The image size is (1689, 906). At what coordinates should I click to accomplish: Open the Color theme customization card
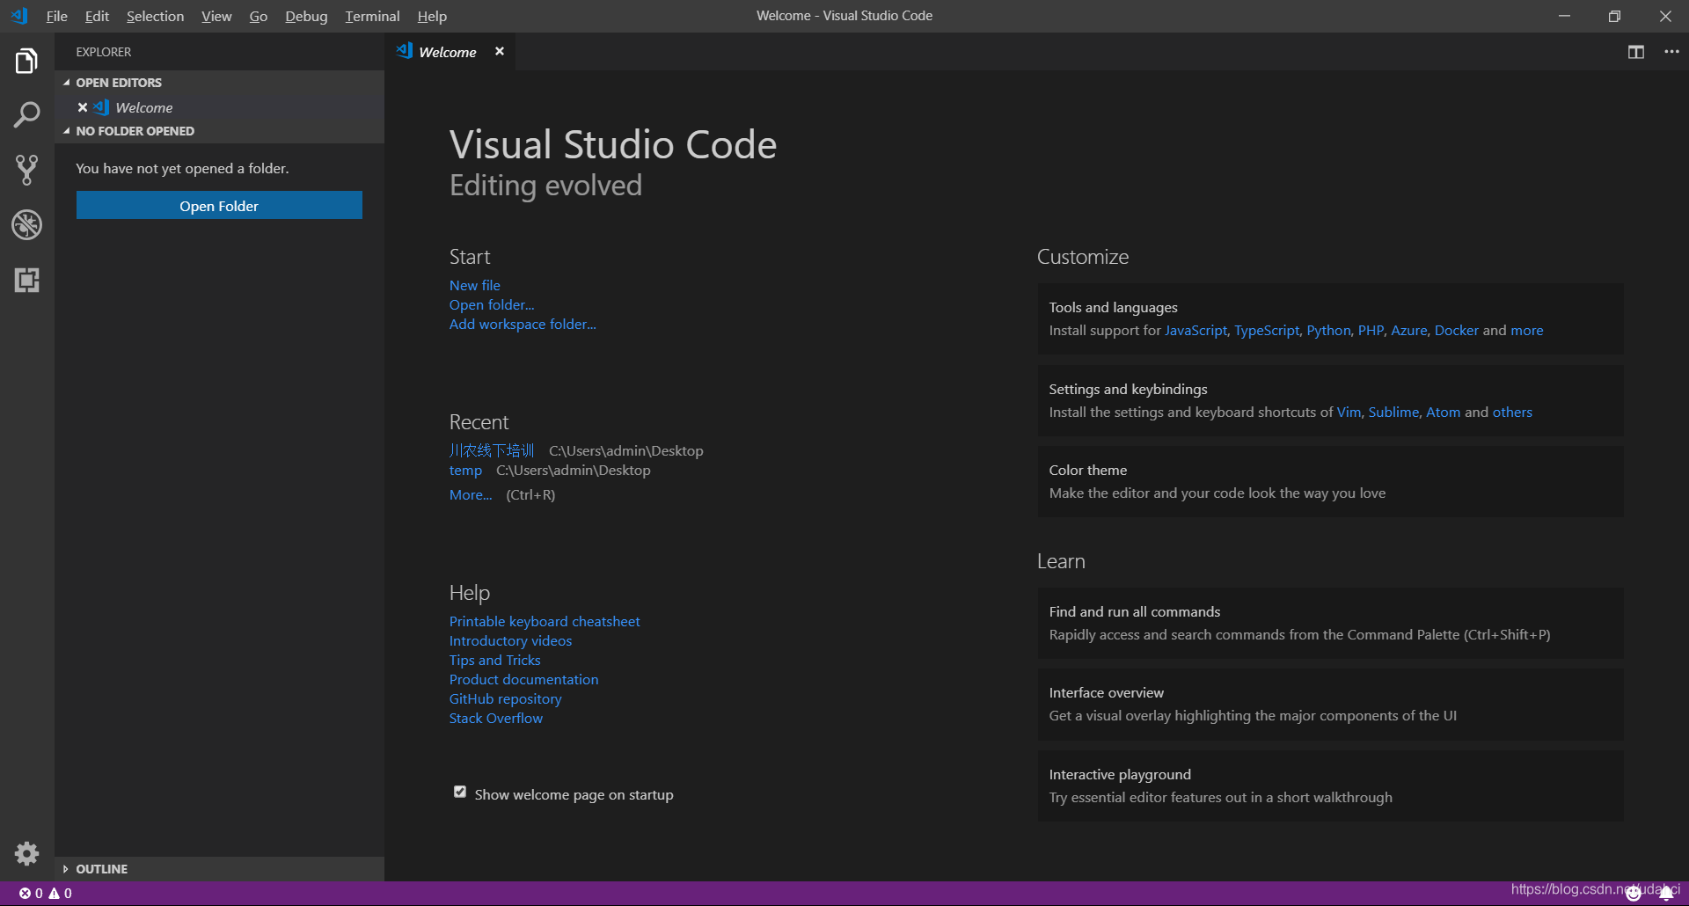coord(1330,481)
